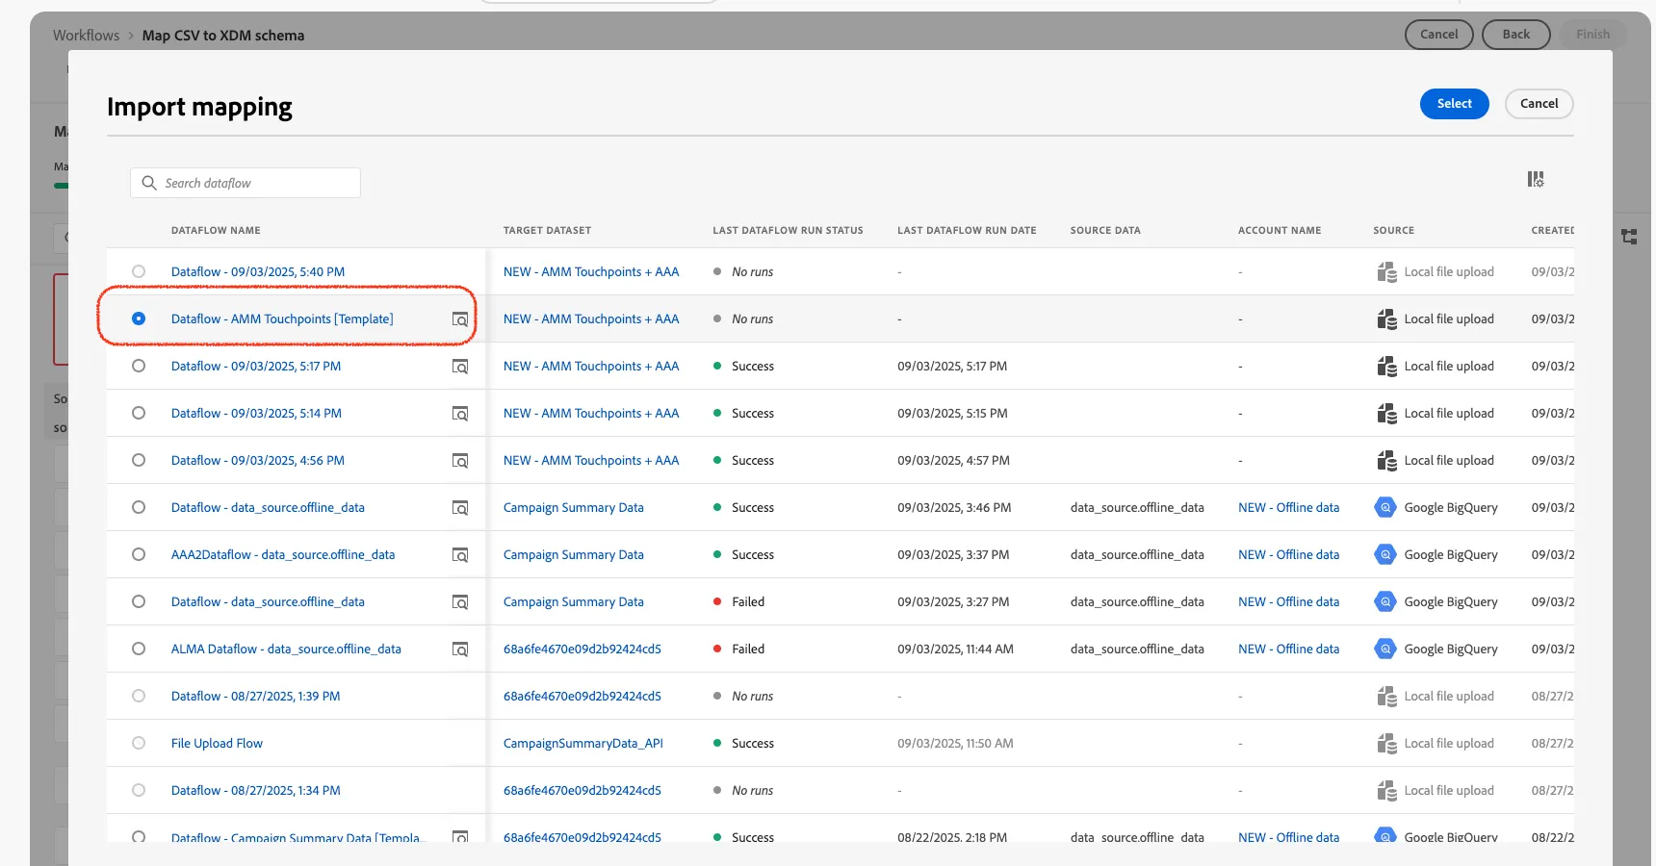This screenshot has width=1656, height=866.
Task: Select radio for Dataflow - AMM Touchpoints [Template]
Action: coord(139,318)
